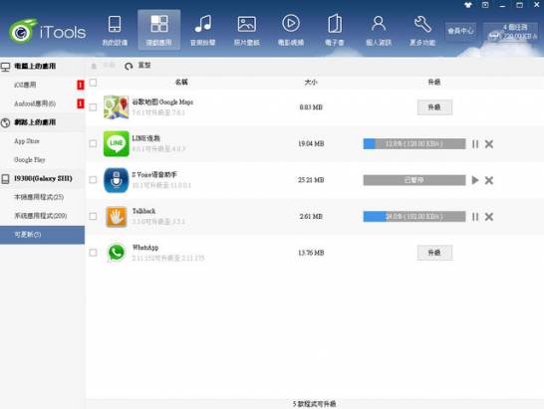Screen dimensions: 544x409
Task: Open the device icon tab in top toolbar
Action: coord(115,31)
